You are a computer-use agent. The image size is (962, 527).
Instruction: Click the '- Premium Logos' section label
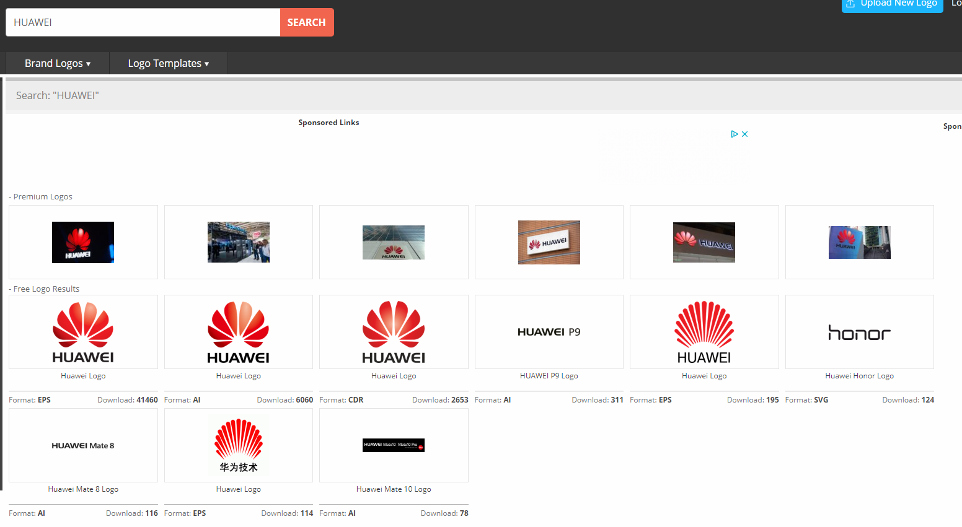coord(40,197)
